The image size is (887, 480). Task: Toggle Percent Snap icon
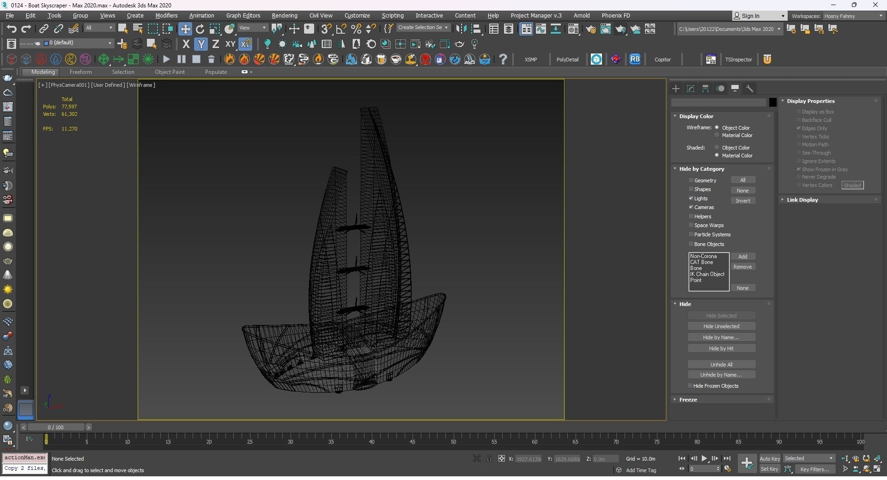(x=356, y=29)
